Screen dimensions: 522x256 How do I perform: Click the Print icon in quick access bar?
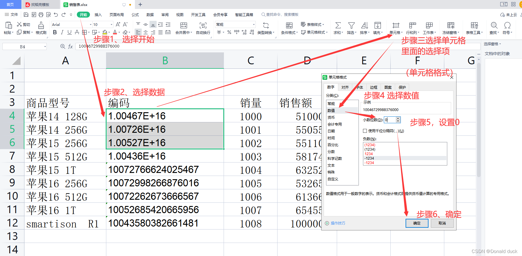(41, 15)
